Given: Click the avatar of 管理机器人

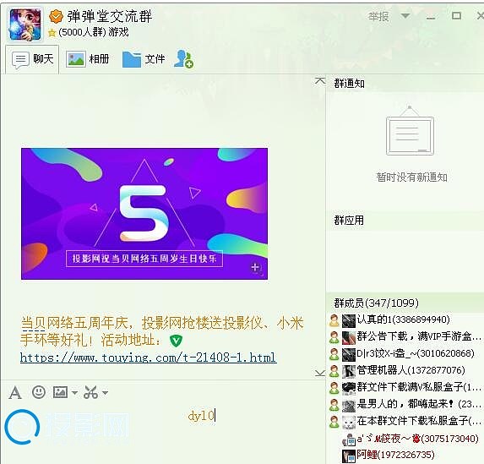Looking at the screenshot, I should pos(349,371).
